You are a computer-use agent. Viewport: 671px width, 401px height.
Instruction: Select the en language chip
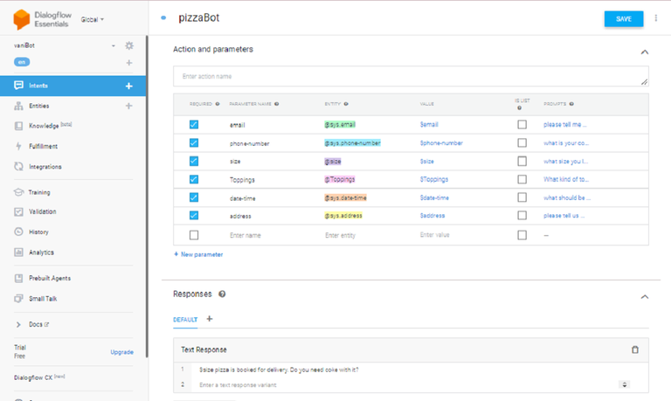[22, 62]
